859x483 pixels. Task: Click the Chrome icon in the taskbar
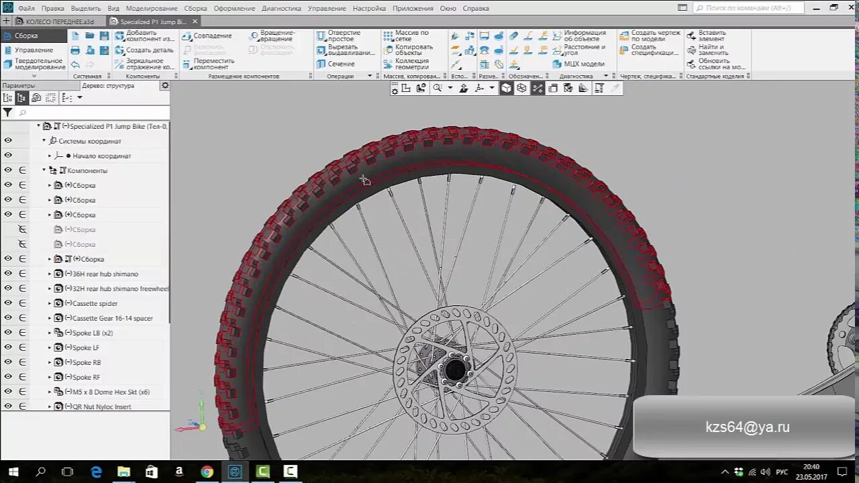[x=207, y=472]
